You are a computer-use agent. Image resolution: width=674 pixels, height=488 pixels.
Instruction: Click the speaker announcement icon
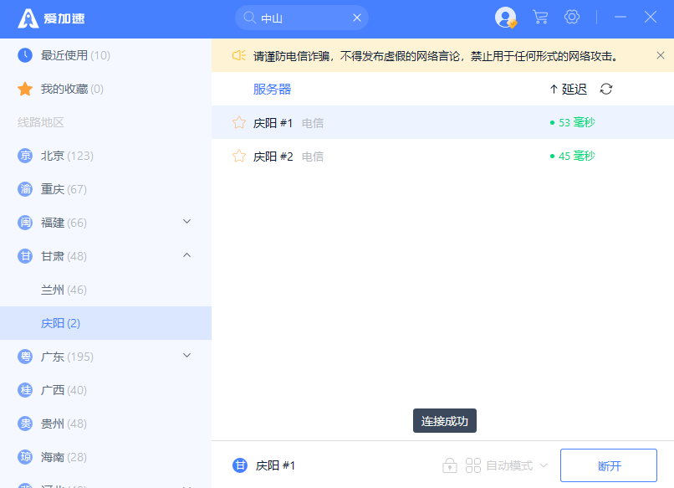[x=238, y=55]
